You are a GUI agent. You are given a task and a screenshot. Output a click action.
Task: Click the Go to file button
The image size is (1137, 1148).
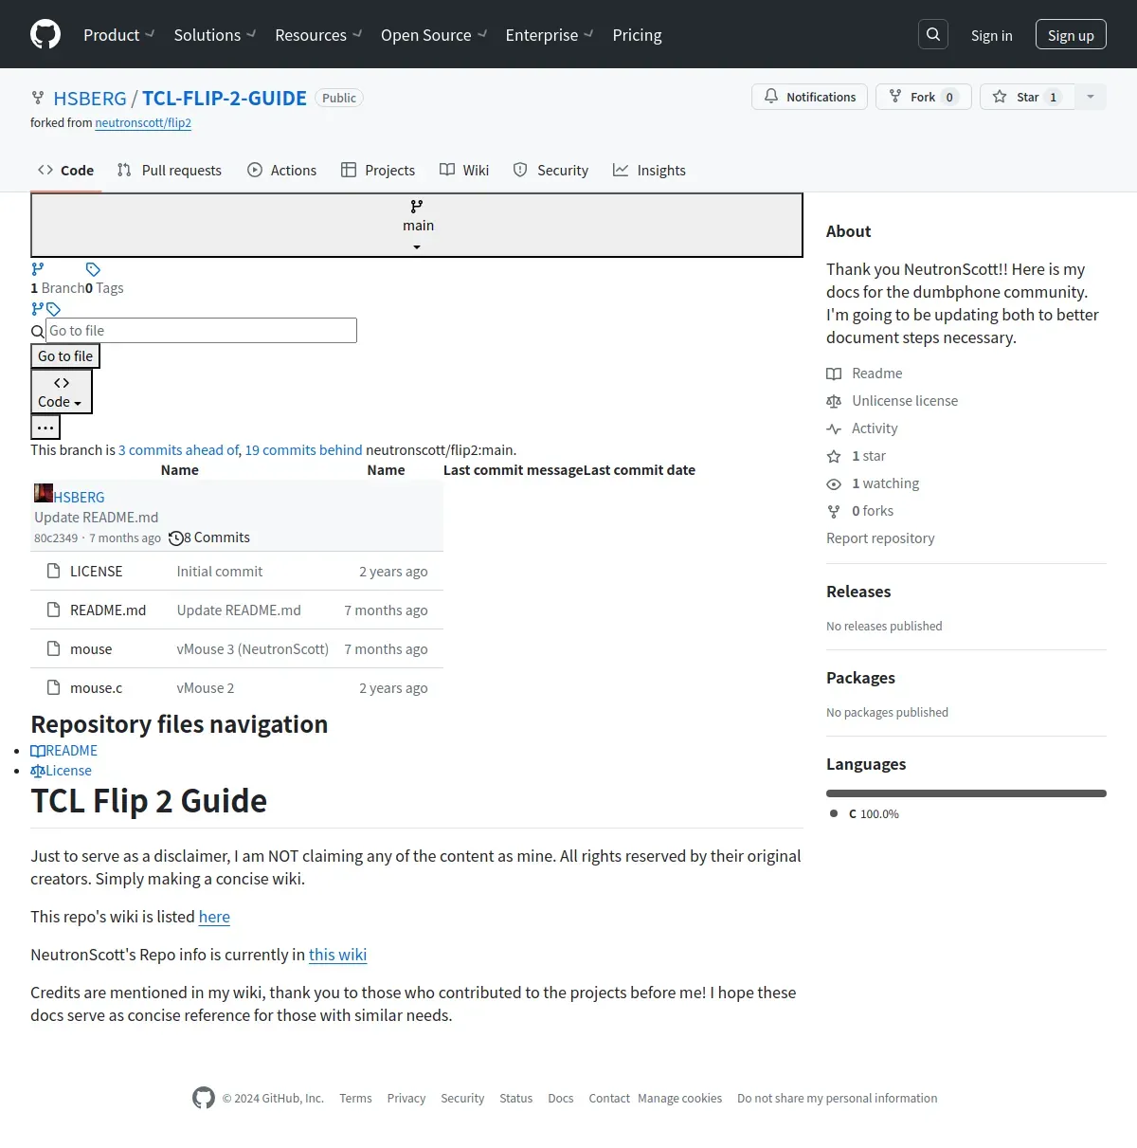point(65,356)
